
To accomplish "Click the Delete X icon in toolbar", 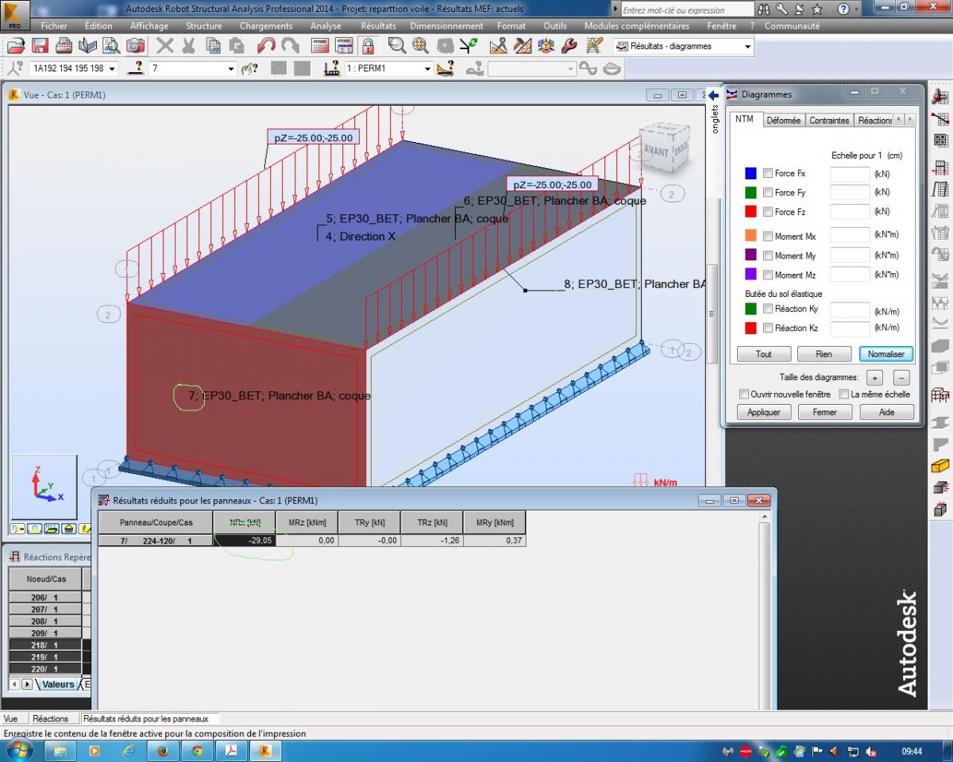I will (x=164, y=46).
